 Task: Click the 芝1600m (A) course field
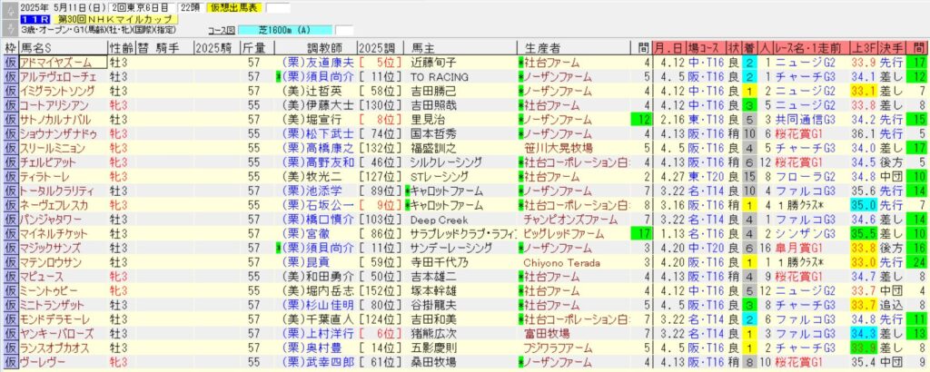click(x=285, y=30)
